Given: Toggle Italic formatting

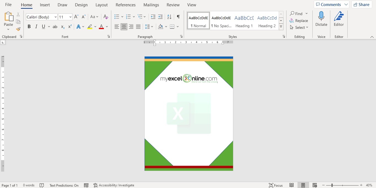Looking at the screenshot, I should [x=36, y=27].
